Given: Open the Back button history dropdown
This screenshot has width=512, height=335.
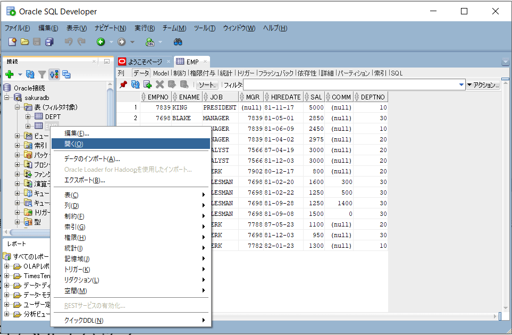Looking at the screenshot, I should point(111,42).
